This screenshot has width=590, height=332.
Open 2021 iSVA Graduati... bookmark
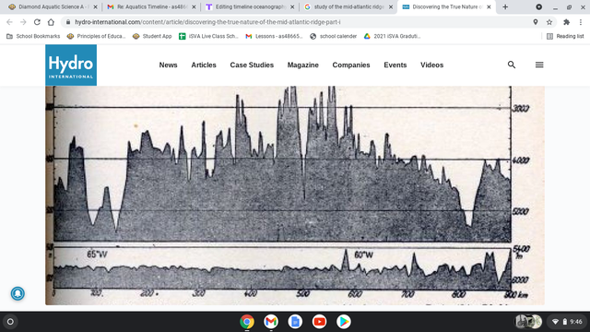[x=392, y=36]
